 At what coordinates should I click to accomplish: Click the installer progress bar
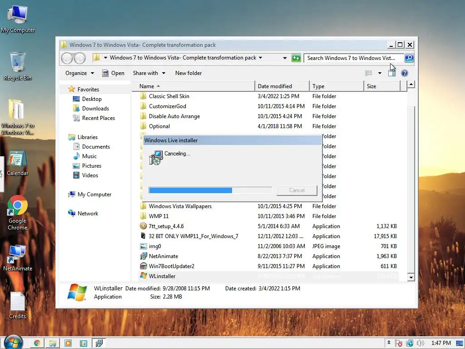(210, 190)
